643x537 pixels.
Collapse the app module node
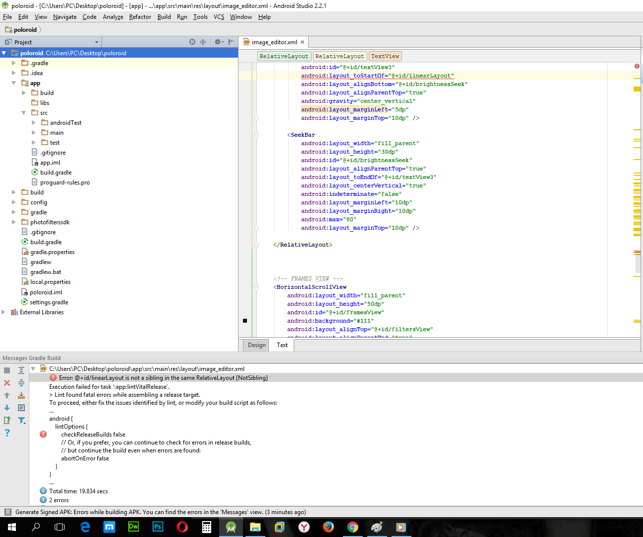point(14,83)
